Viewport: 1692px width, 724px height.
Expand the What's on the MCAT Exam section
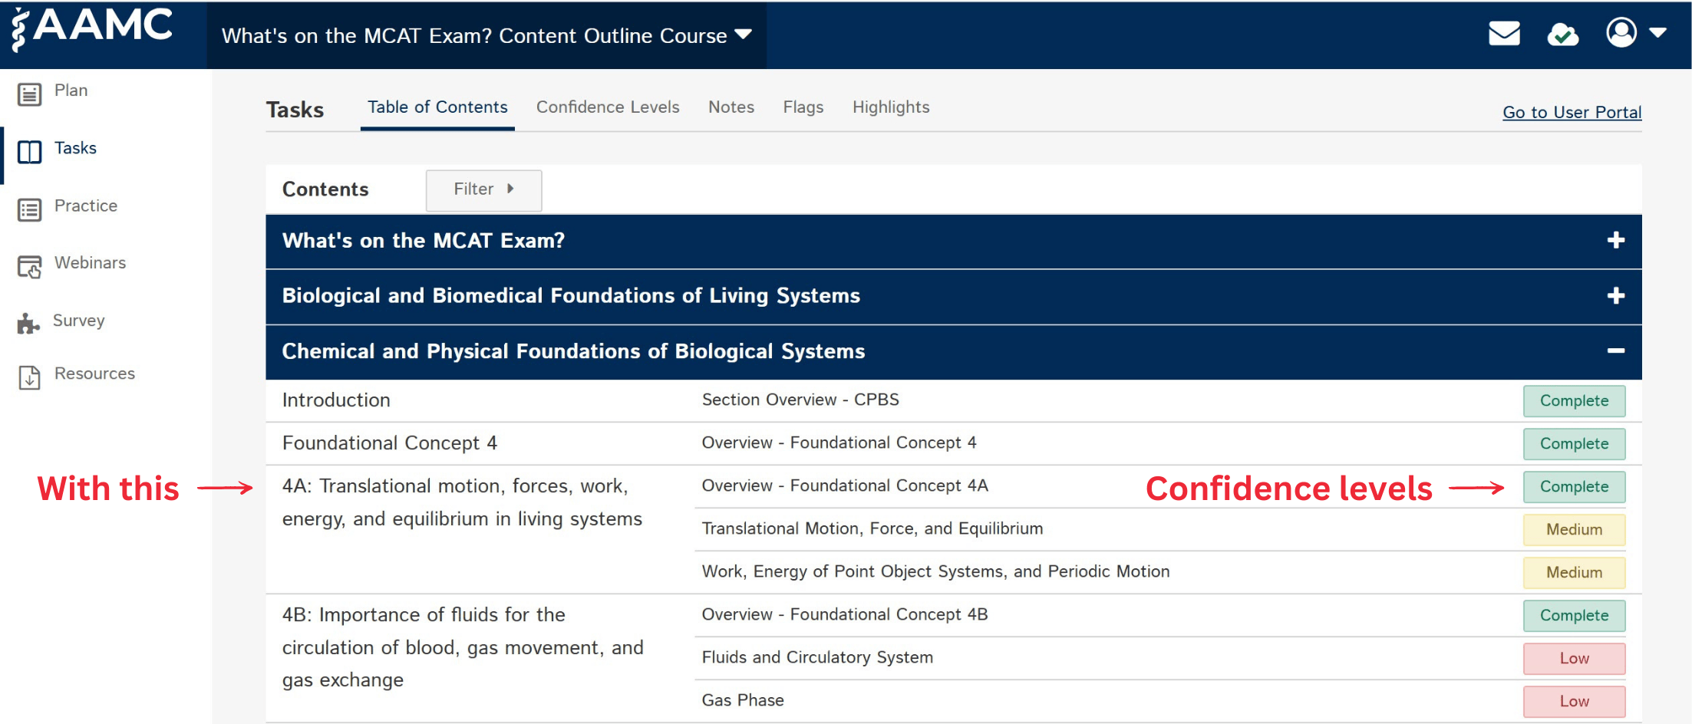pos(1617,241)
